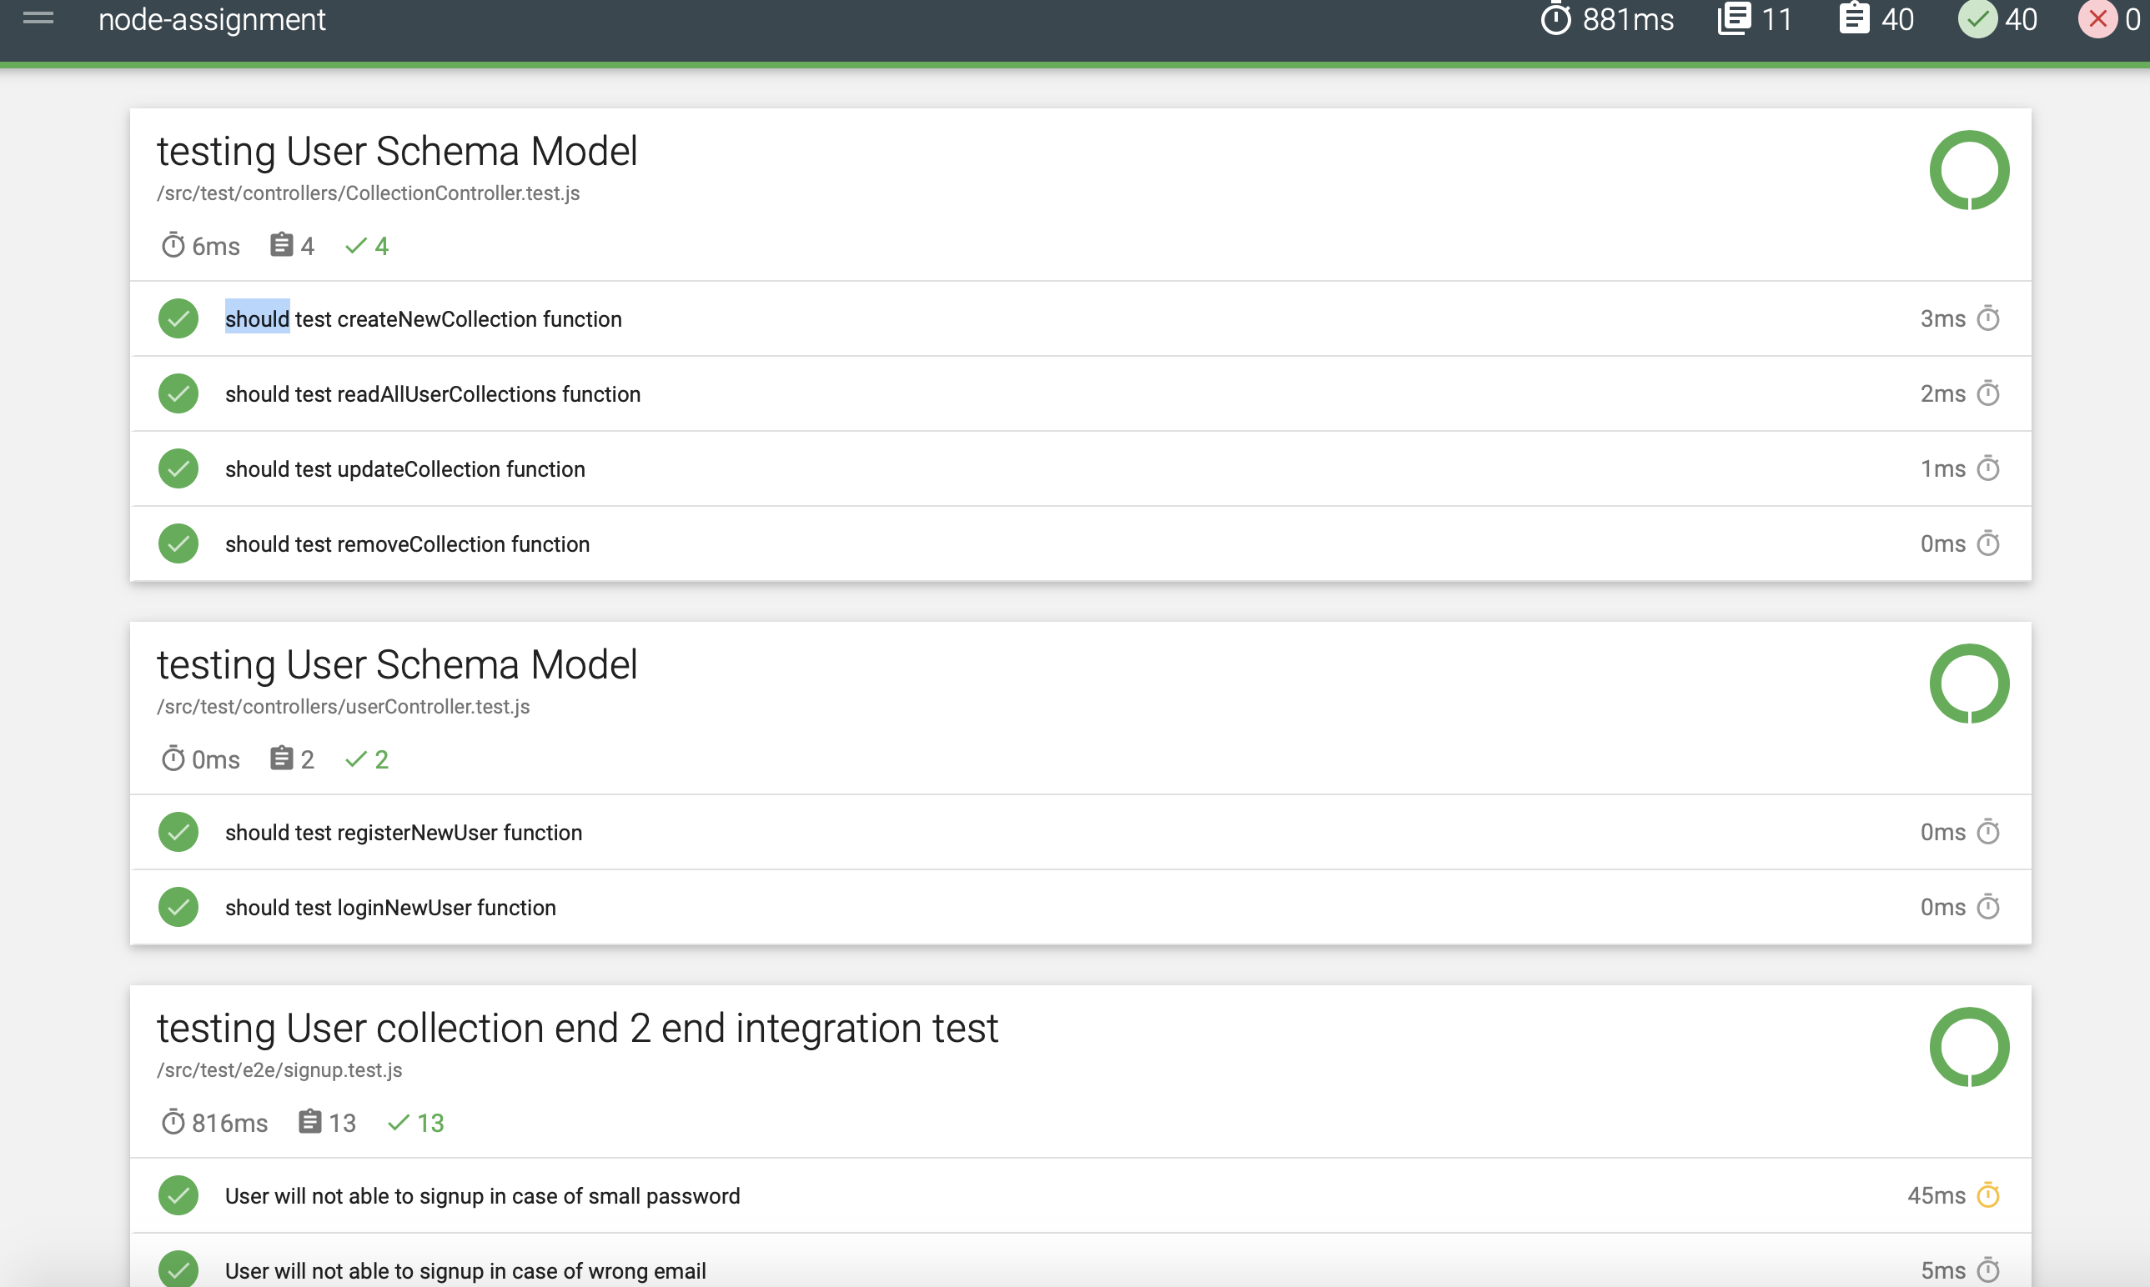Click donut chart for userController suite

tap(1969, 684)
